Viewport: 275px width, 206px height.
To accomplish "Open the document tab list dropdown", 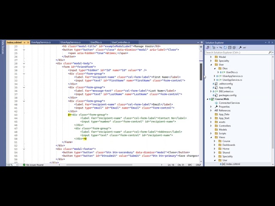I will pos(198,42).
